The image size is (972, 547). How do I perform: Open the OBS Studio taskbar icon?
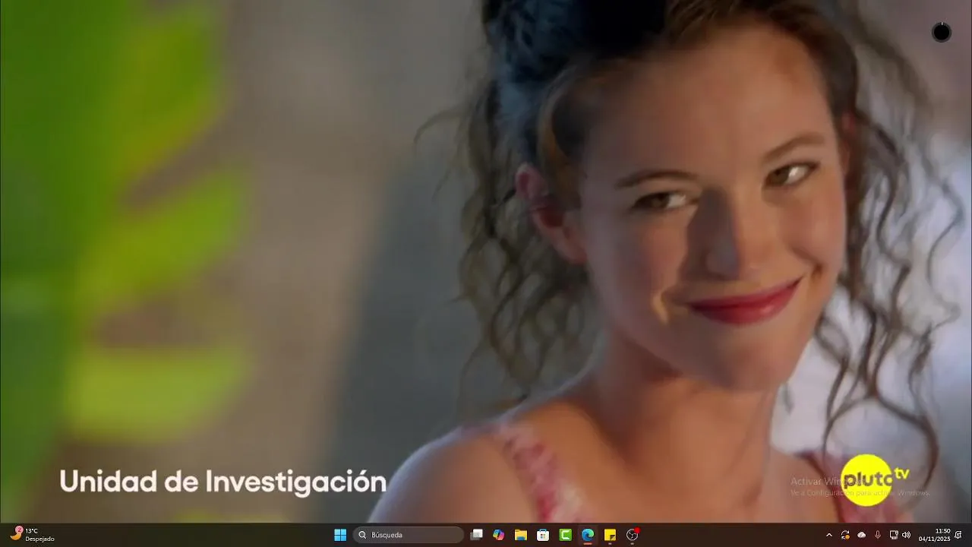click(x=632, y=535)
